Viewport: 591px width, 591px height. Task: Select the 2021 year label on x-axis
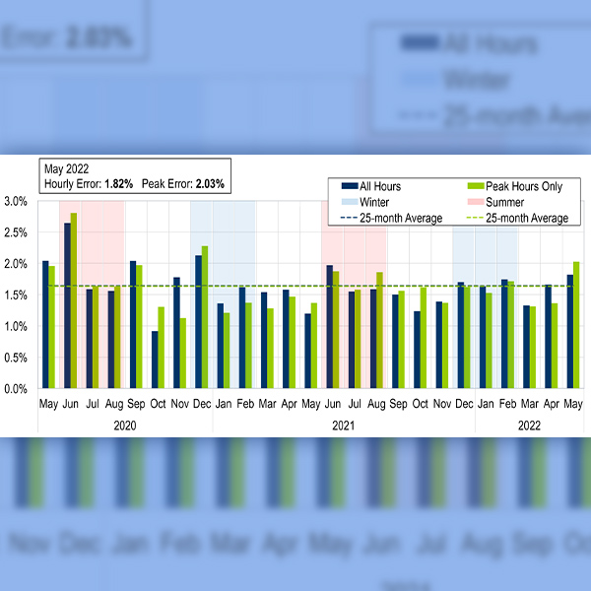[344, 425]
